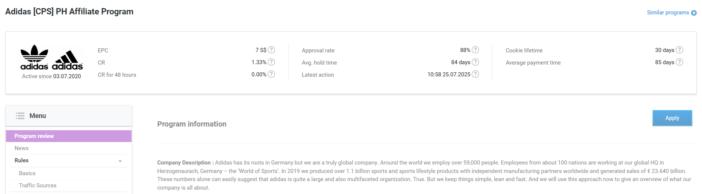Click the Rules menu heading
The width and height of the screenshot is (702, 194).
pyautogui.click(x=21, y=160)
